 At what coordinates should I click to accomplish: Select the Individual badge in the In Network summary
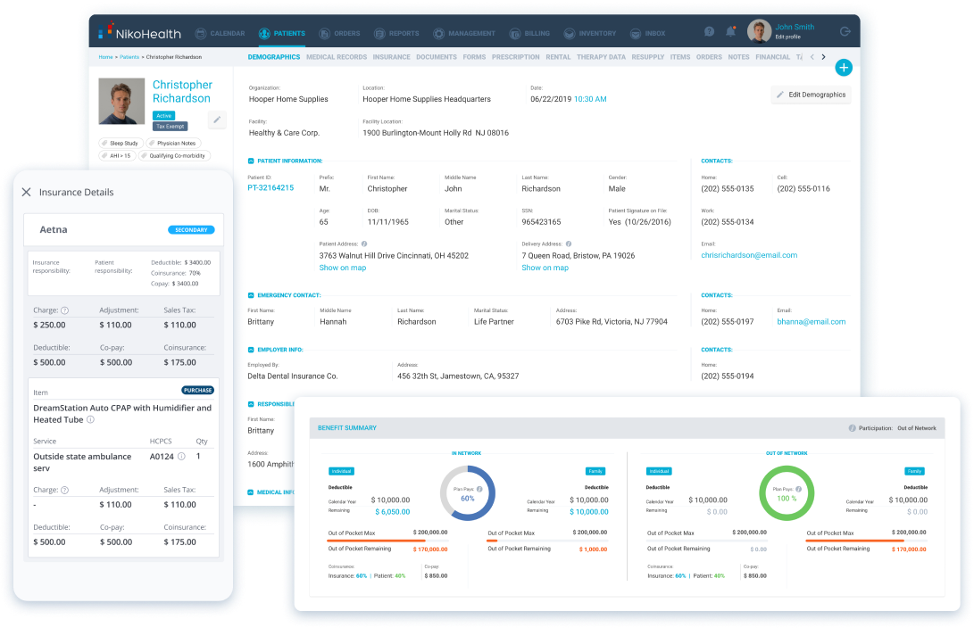pyautogui.click(x=340, y=471)
